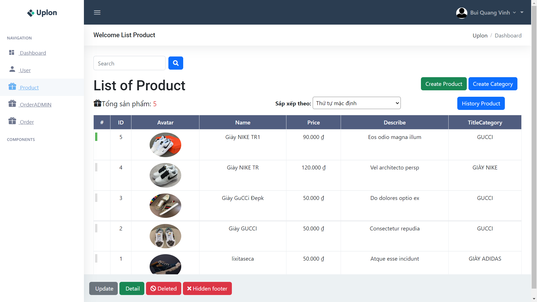Screen dimensions: 537x302
Task: Select the row marker beside product 4
Action: (96, 167)
